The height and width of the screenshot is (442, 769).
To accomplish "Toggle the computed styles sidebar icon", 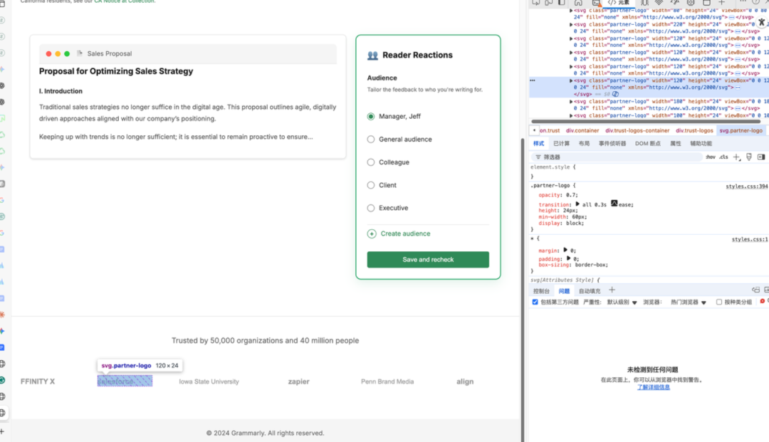I will click(760, 157).
